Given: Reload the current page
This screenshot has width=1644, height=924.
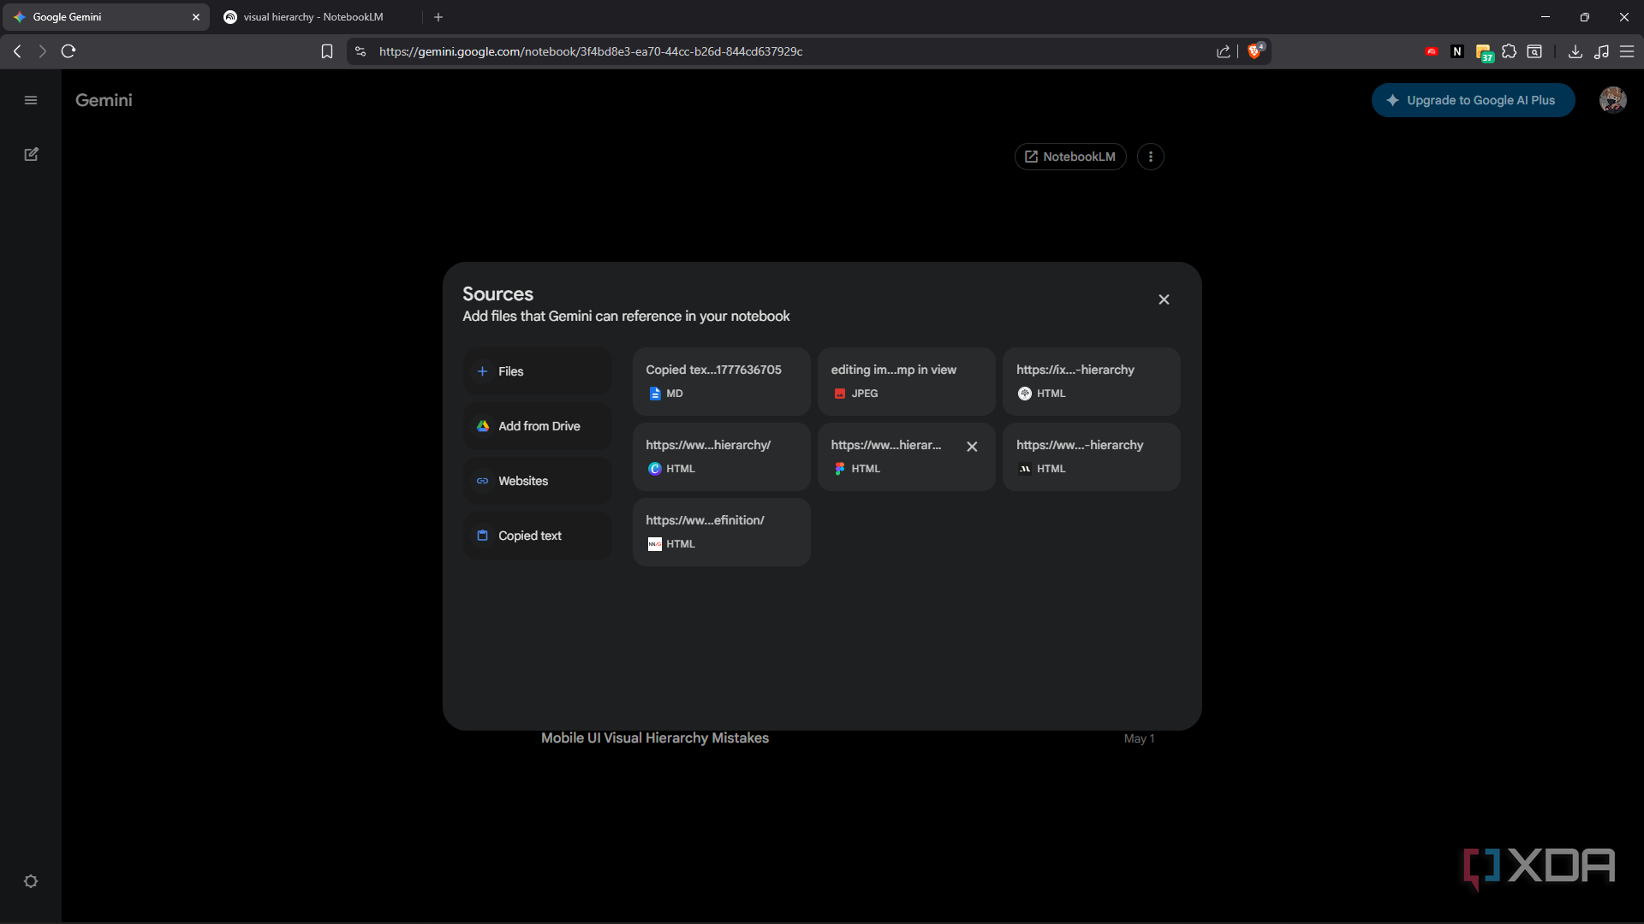Looking at the screenshot, I should [x=68, y=51].
